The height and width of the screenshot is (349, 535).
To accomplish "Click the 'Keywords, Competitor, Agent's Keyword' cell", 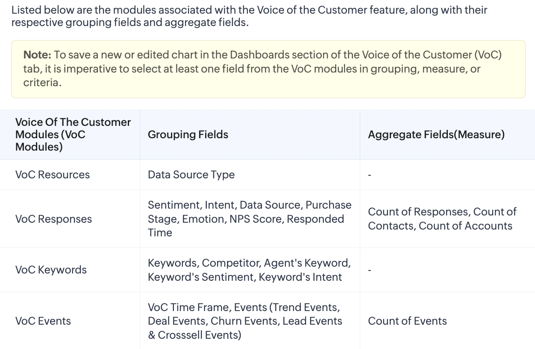I will 249,263.
